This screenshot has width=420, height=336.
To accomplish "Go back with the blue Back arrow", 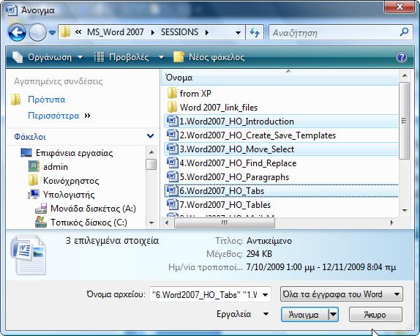I will pos(17,33).
